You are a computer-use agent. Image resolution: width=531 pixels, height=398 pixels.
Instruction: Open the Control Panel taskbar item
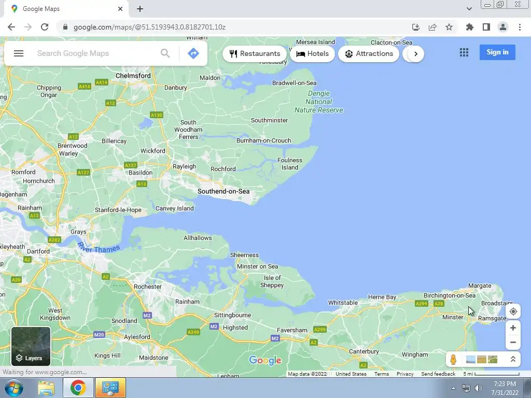[110, 388]
